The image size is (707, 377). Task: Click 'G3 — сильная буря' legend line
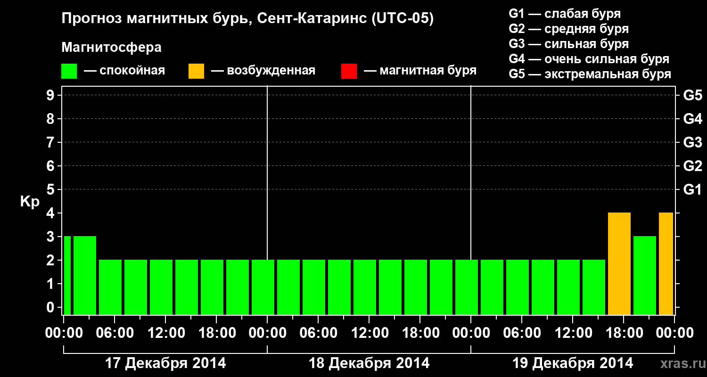(568, 44)
